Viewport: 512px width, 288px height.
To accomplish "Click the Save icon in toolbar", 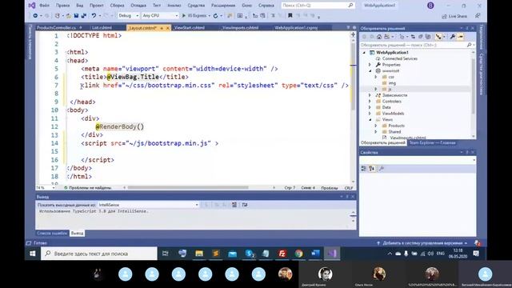I will point(76,16).
